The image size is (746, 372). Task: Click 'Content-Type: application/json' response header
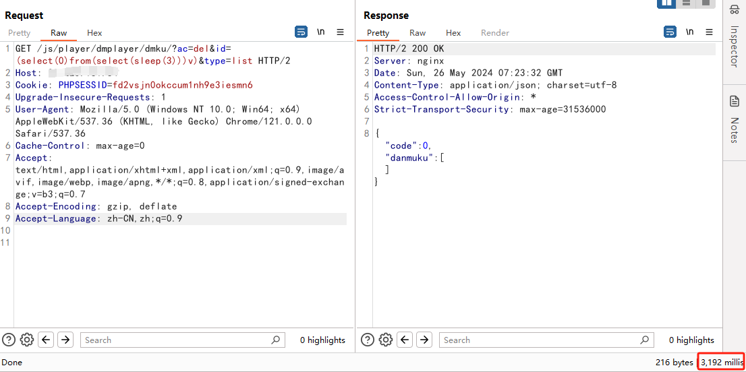[496, 85]
